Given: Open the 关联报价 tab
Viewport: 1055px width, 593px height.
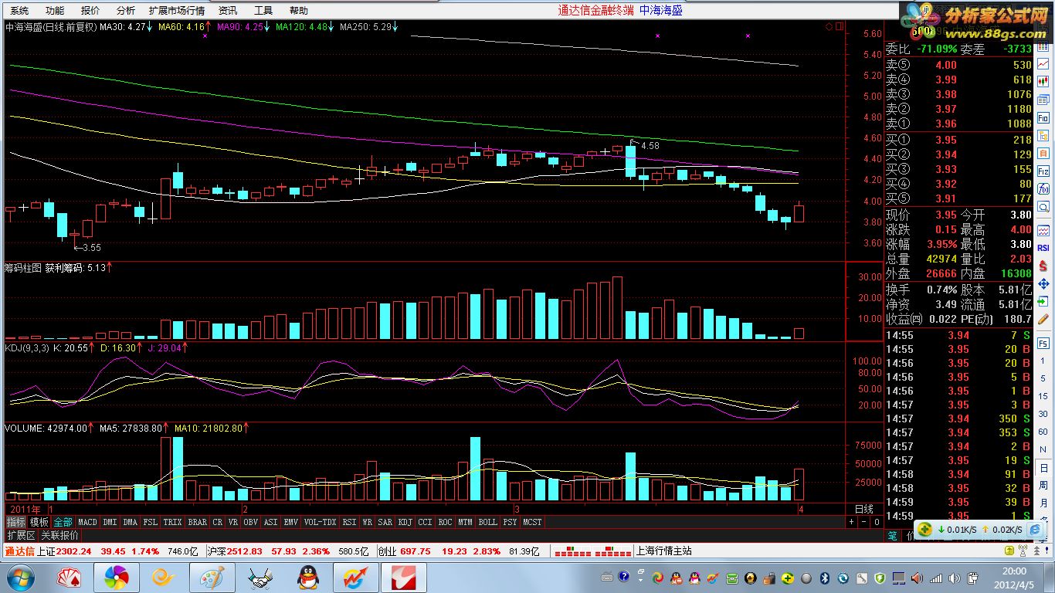Looking at the screenshot, I should tap(59, 534).
